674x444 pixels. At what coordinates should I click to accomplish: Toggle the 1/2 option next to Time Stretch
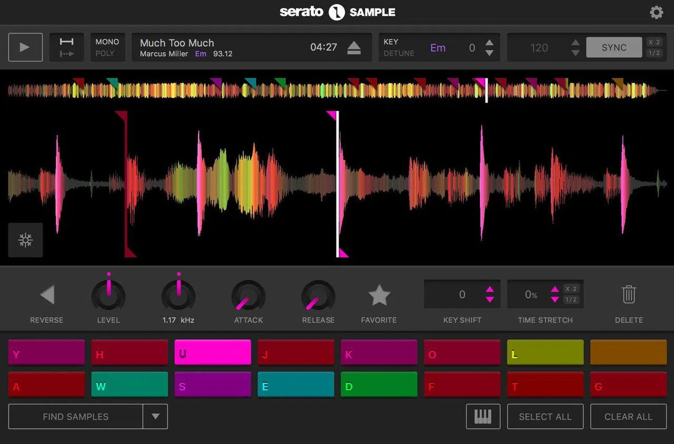point(570,299)
